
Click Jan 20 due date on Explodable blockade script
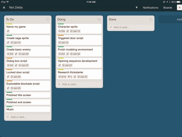16,88
